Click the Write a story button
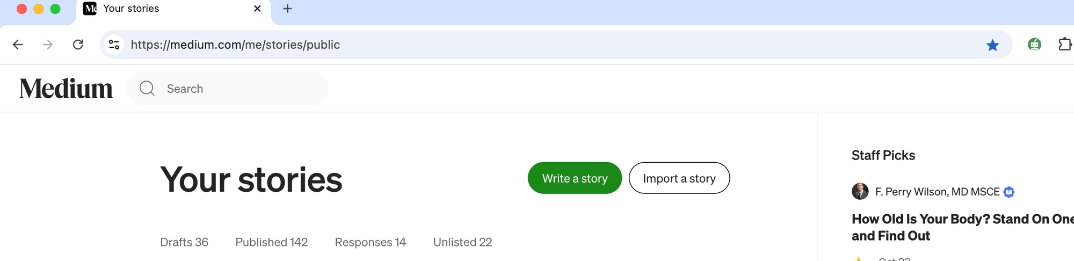The height and width of the screenshot is (261, 1074). click(x=575, y=178)
